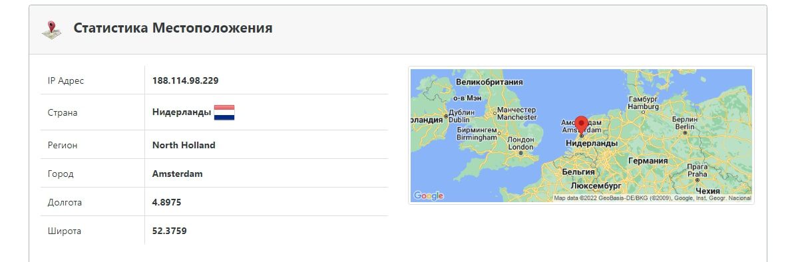This screenshot has height=262, width=800.
Task: Click the longitude value 4.8975
Action: pos(167,202)
